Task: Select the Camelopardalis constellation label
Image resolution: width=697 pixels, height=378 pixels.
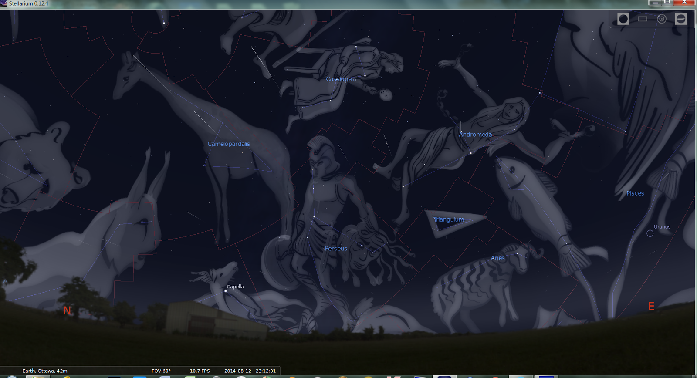Action: click(x=229, y=144)
